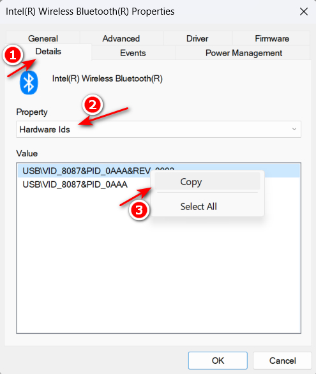
Task: Choose Copy from the context menu
Action: [207, 182]
